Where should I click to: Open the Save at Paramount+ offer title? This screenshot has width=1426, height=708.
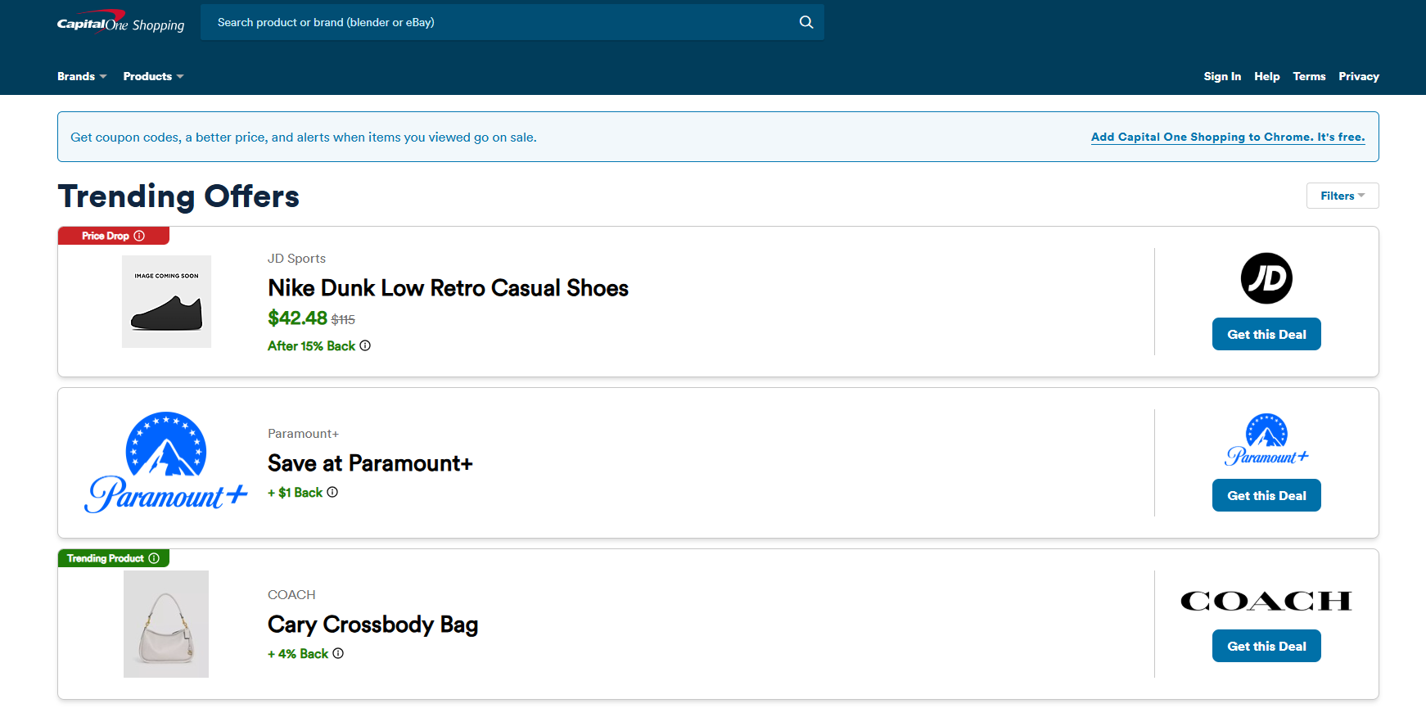[370, 463]
